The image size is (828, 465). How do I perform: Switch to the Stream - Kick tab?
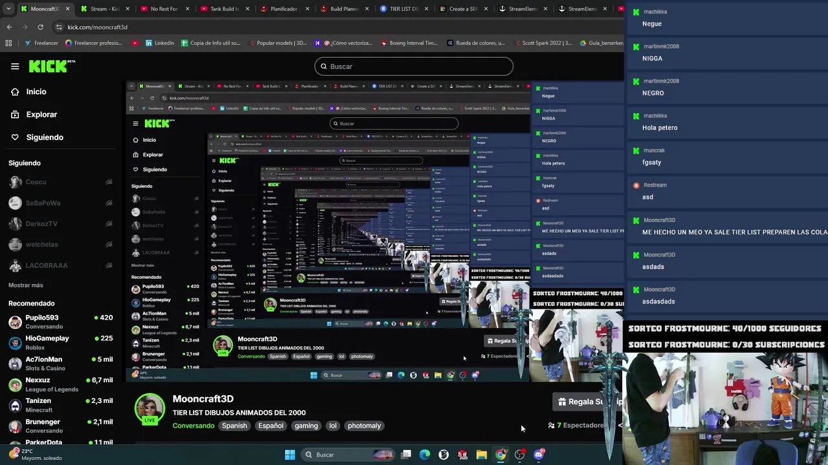point(105,9)
